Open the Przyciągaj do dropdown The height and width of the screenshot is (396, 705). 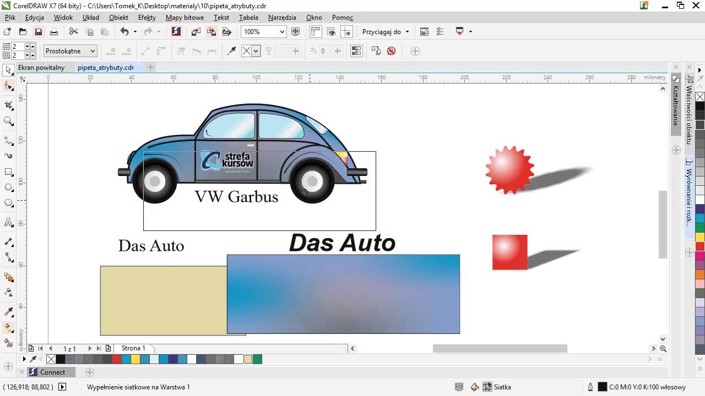point(386,32)
